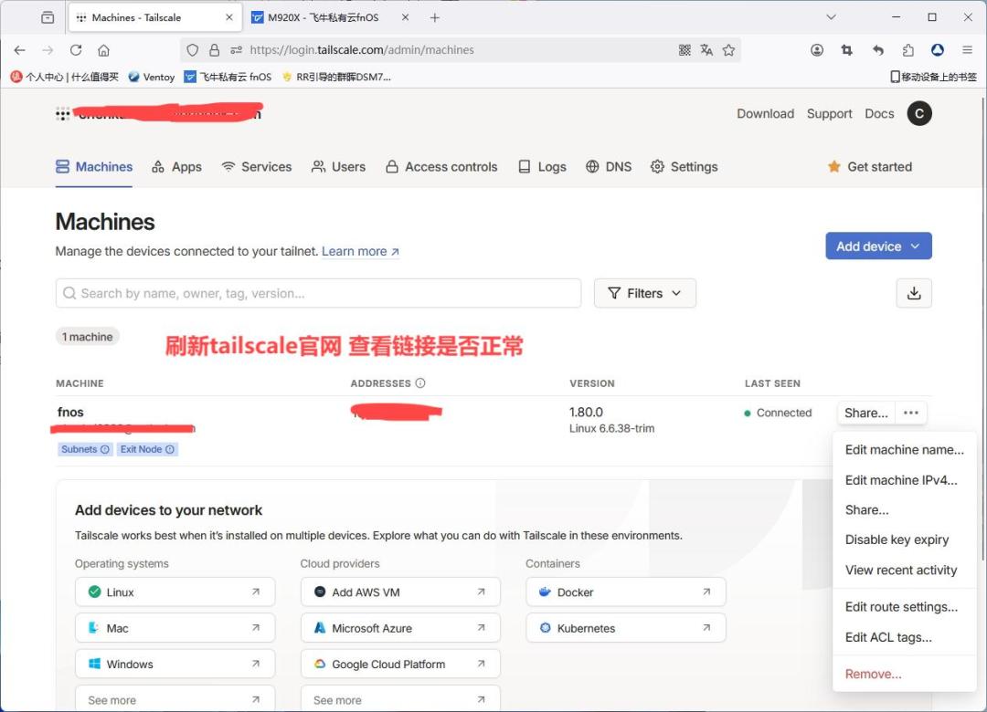Open the Support link
The image size is (987, 712).
pyautogui.click(x=829, y=114)
